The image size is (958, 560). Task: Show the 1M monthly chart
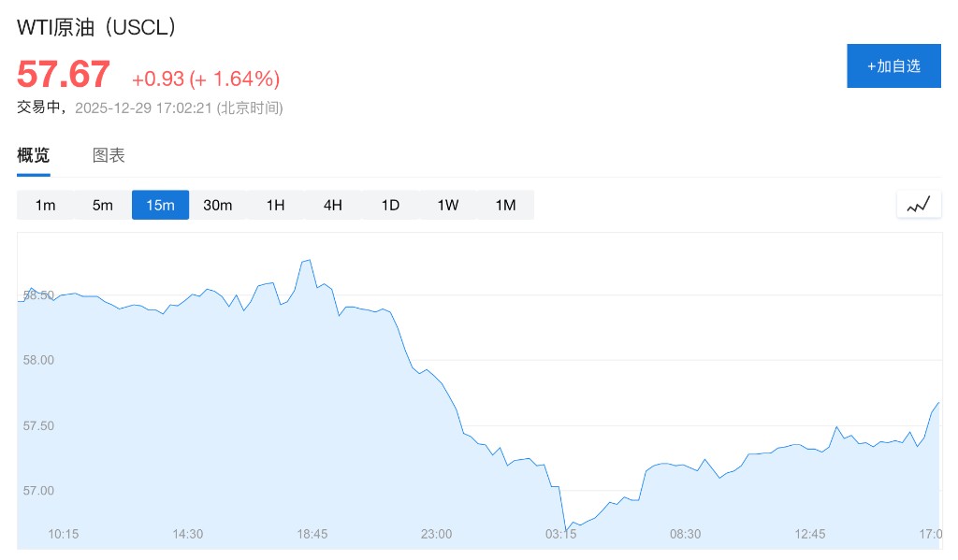505,205
